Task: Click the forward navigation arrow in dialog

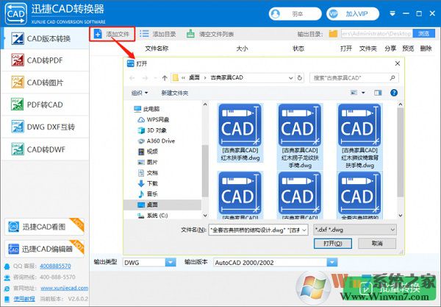Action: click(x=145, y=78)
